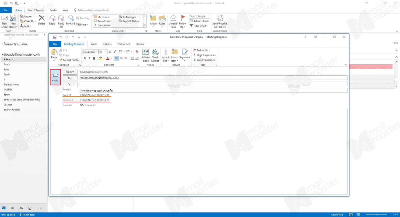Open the From dropdown
The height and width of the screenshot is (217, 400).
70,72
